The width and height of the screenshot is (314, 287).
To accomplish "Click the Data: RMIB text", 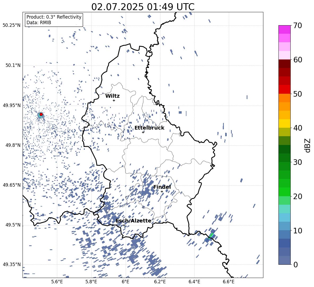I will (39, 23).
